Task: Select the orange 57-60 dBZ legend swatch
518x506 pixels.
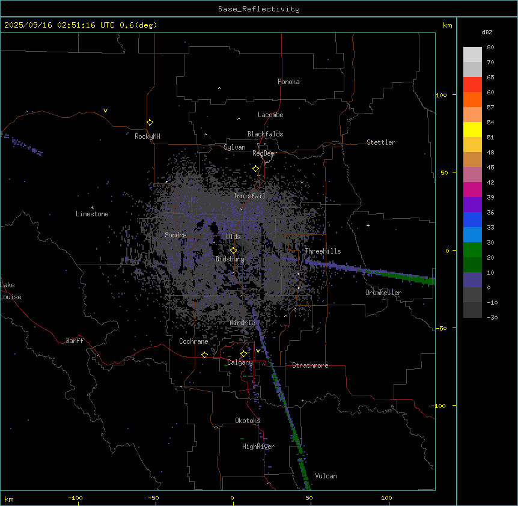Action: 472,99
